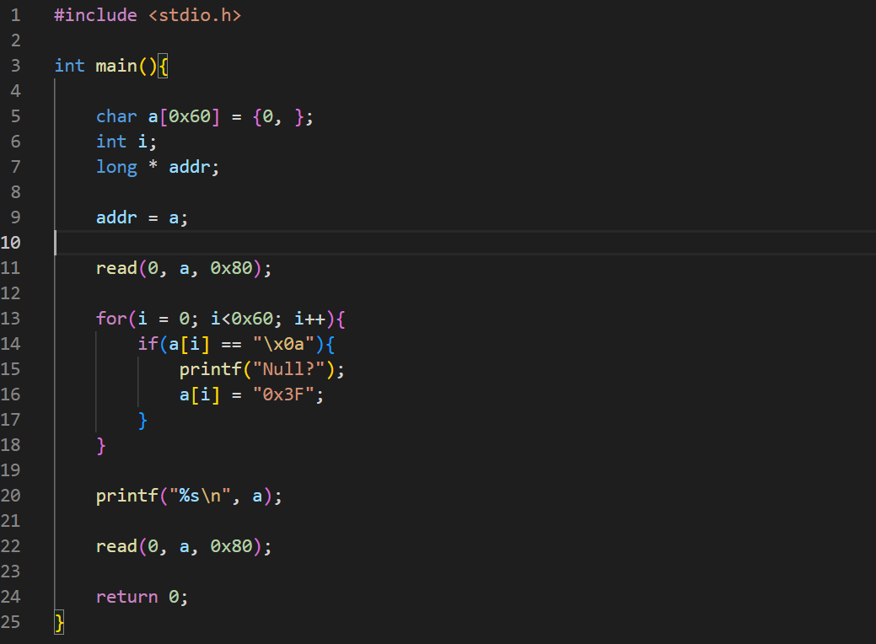Click the 0x80 argument on line 11
The image size is (876, 644).
(231, 268)
